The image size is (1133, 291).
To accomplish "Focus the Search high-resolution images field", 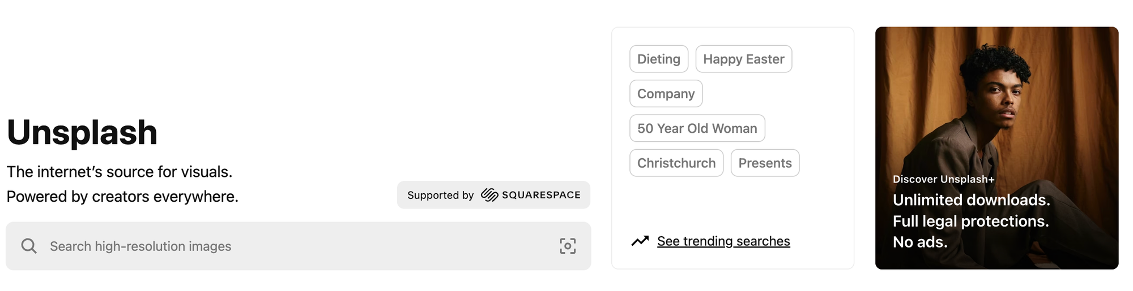I will pyautogui.click(x=283, y=246).
